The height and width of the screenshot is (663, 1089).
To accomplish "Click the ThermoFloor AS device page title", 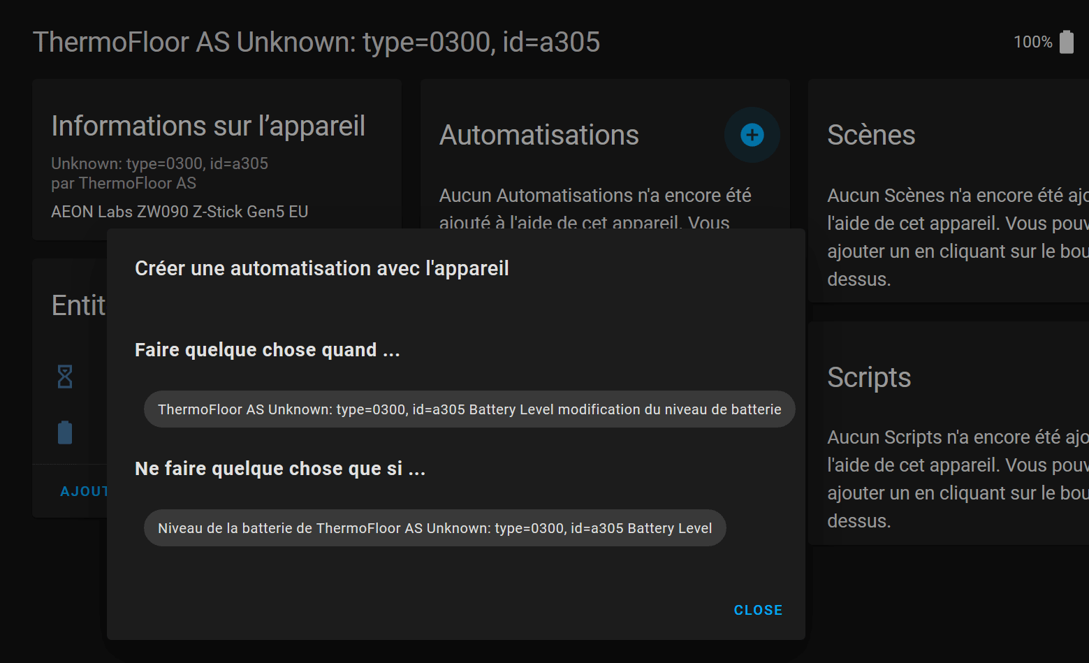I will pos(316,42).
